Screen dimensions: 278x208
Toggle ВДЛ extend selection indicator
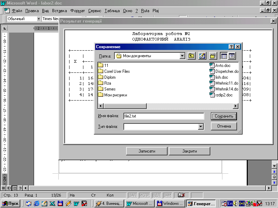pyautogui.click(x=156, y=195)
